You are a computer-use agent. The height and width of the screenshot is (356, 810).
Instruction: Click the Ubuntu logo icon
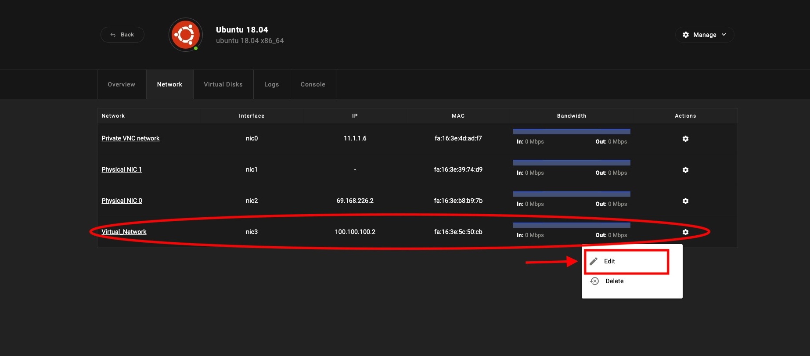pos(186,35)
